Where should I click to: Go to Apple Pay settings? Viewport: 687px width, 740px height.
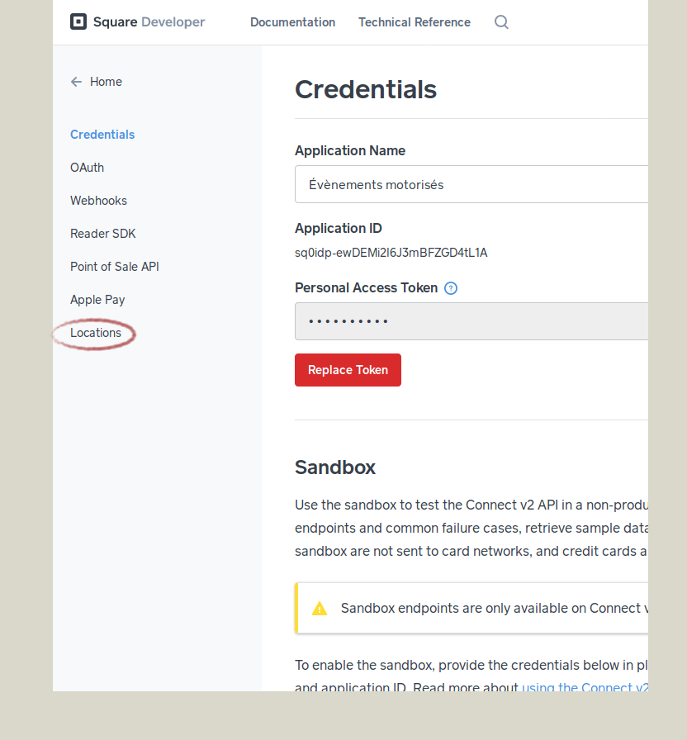coord(97,300)
